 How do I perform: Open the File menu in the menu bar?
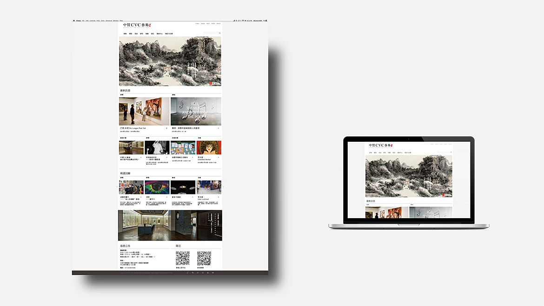click(x=83, y=21)
